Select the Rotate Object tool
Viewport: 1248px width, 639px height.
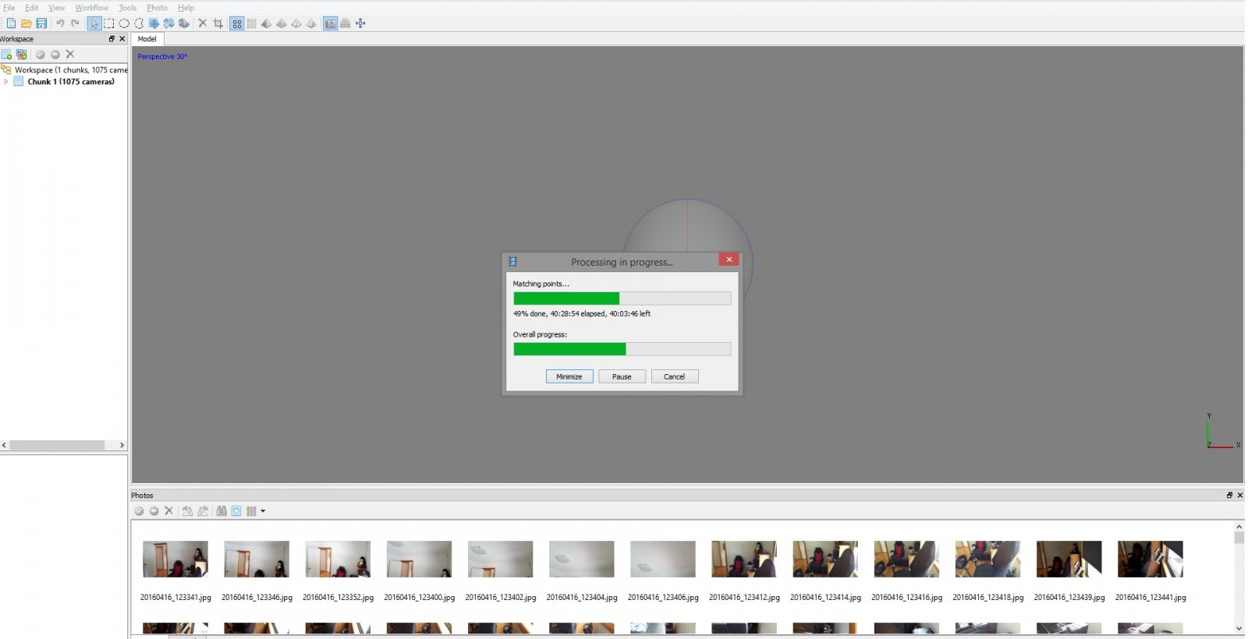[184, 23]
